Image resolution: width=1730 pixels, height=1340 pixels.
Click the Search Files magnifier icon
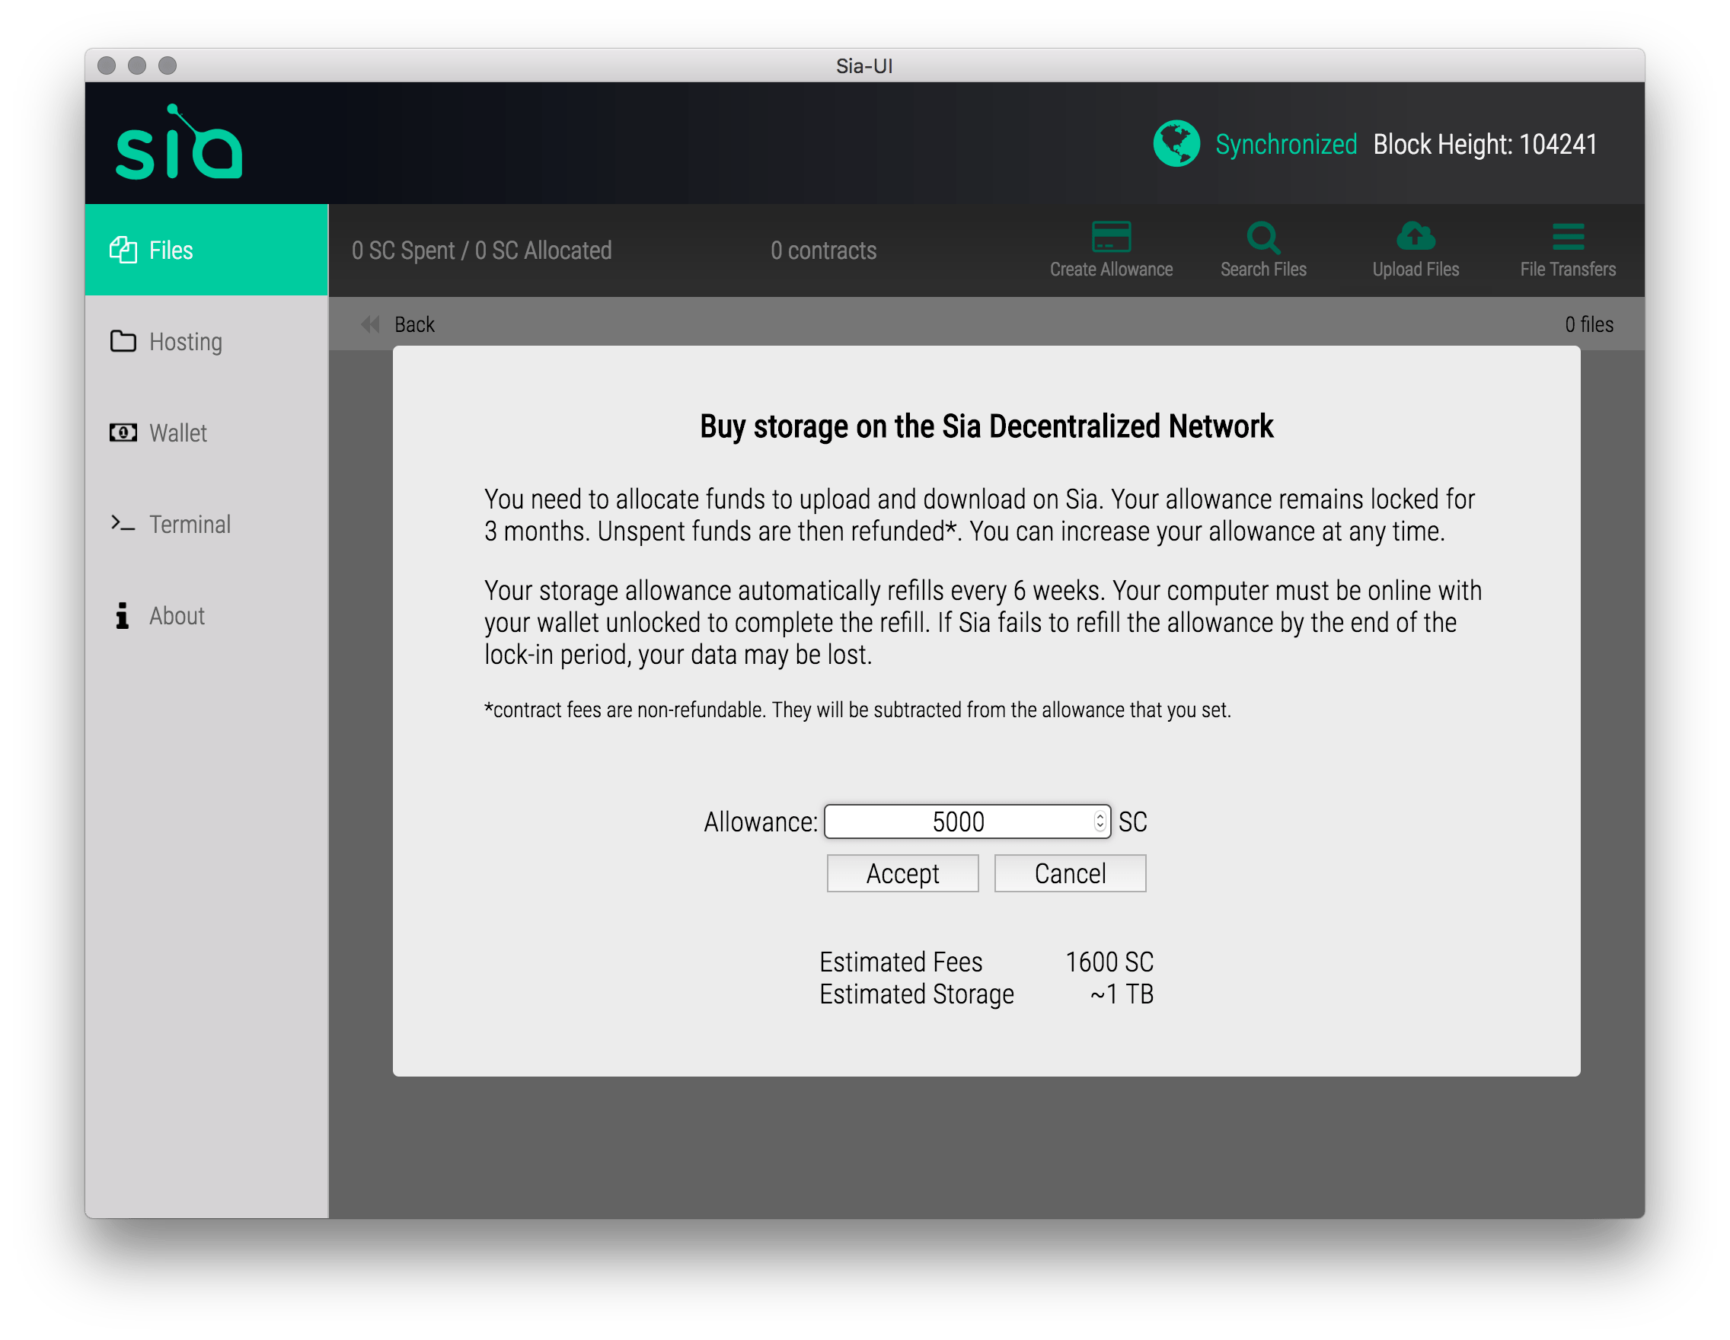tap(1263, 237)
